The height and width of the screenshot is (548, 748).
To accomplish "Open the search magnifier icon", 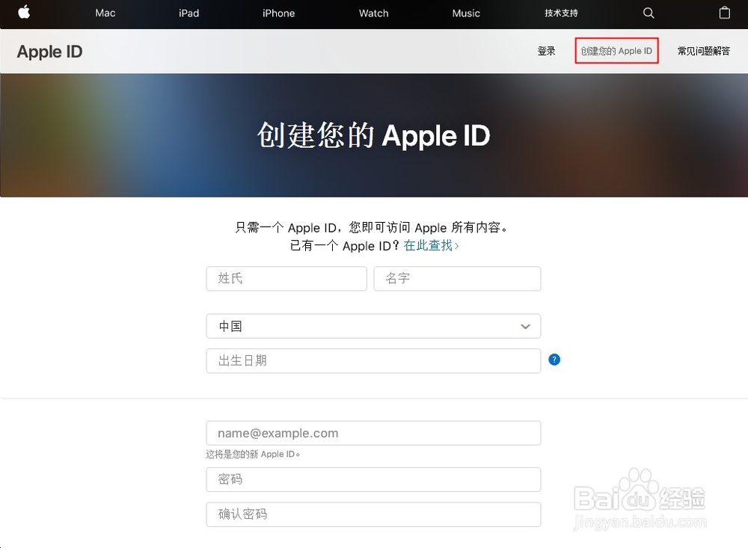I will point(649,13).
